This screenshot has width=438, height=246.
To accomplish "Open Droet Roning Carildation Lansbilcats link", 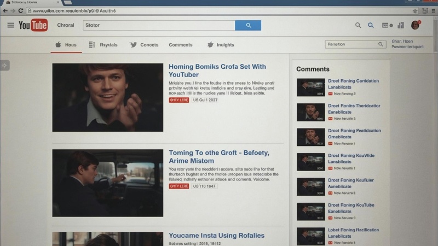I will (353, 84).
